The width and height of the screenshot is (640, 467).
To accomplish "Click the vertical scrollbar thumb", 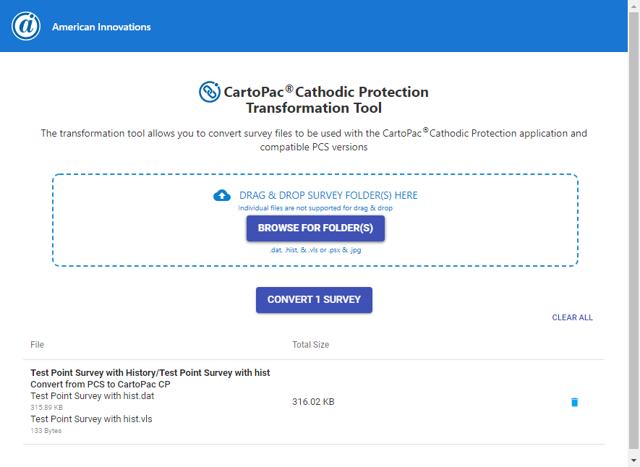I will (x=633, y=231).
